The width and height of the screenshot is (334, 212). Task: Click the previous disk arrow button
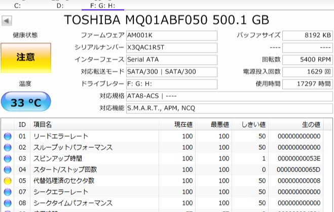pos(7,21)
